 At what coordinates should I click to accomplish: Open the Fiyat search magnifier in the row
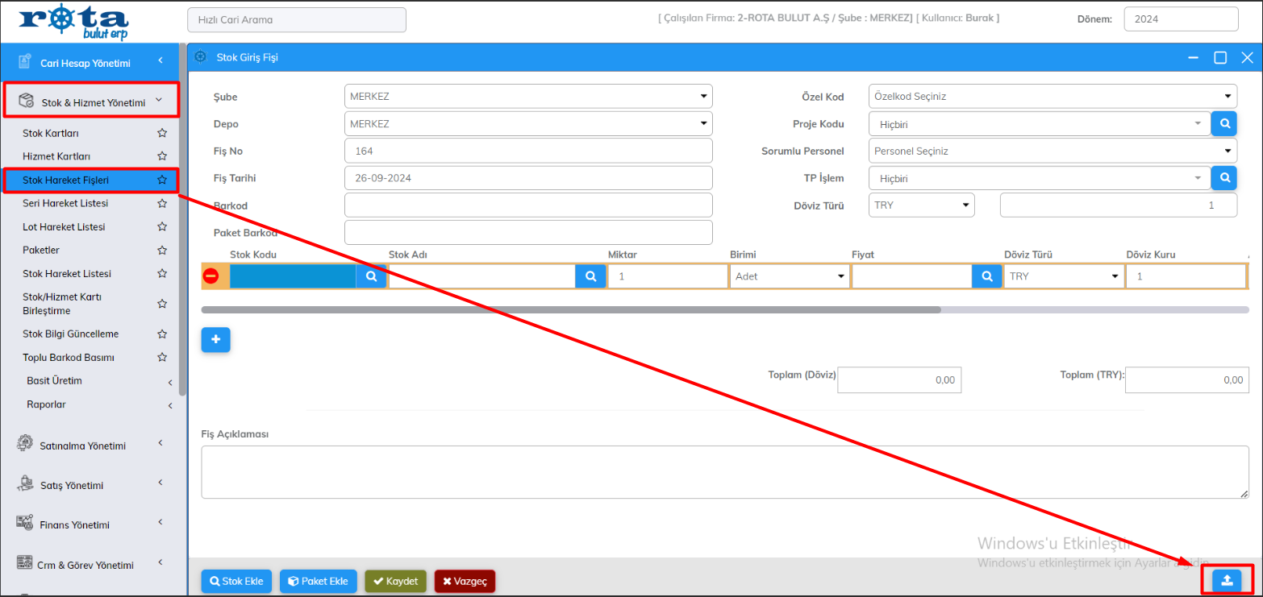click(x=986, y=276)
